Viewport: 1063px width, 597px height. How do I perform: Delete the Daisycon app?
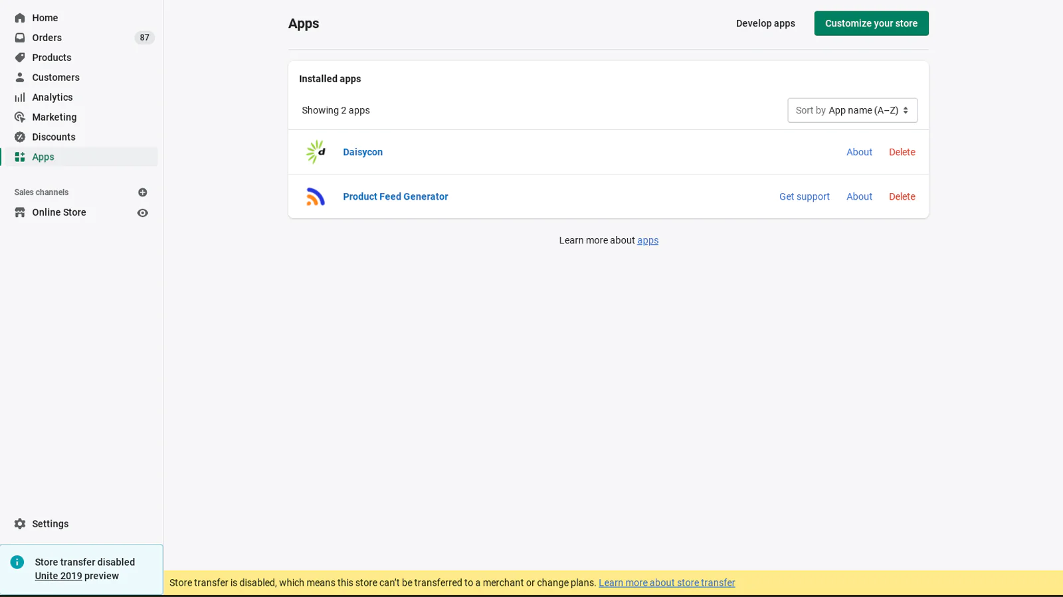(x=902, y=152)
